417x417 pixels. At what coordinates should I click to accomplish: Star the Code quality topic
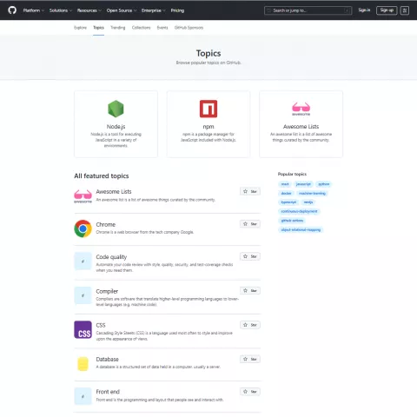tap(250, 256)
